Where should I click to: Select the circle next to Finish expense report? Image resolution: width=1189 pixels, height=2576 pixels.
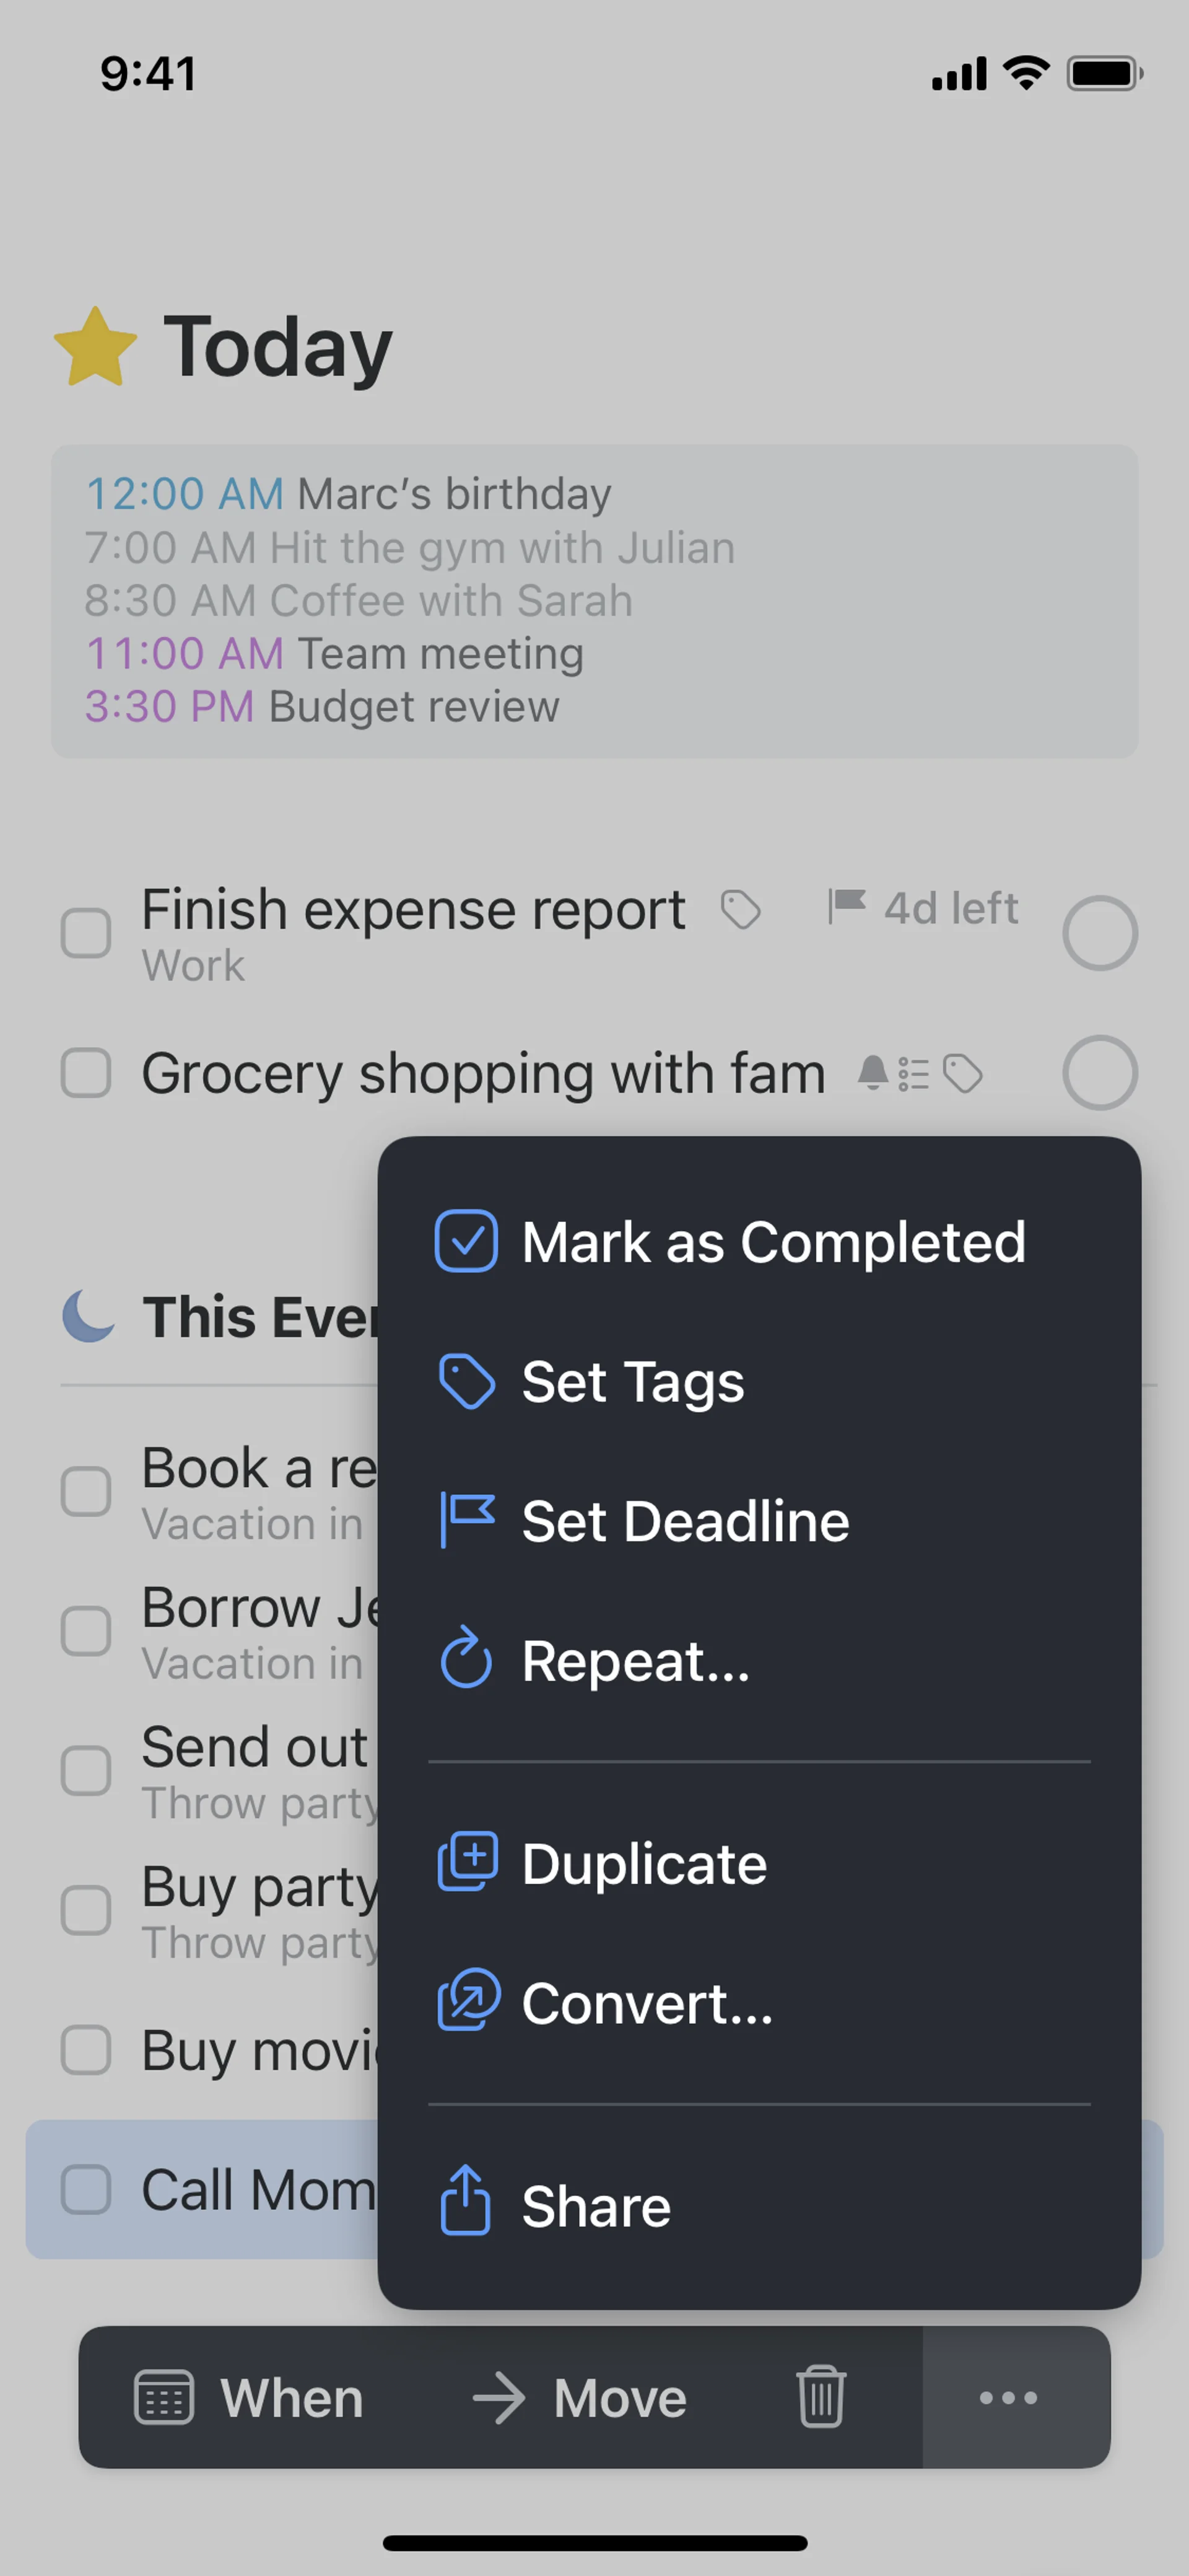(x=1099, y=933)
